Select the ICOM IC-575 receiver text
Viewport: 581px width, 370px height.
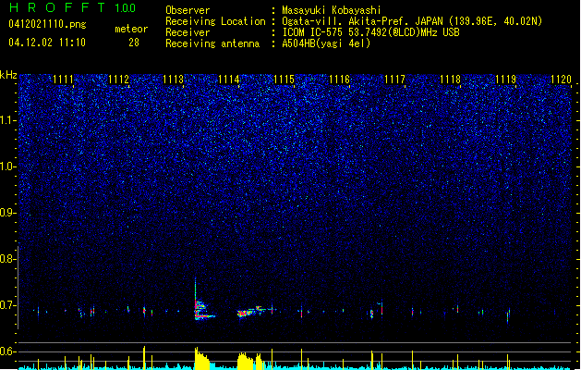coord(370,32)
